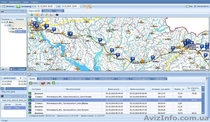Switch to the Карта Web tab
Image resolution: width=210 pixels, height=122 pixels.
pyautogui.click(x=48, y=11)
